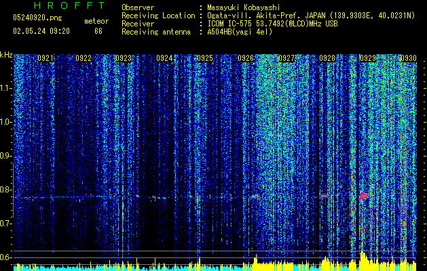Click the Ogata-vill. Akita-Pref. JAPAN location text
Image resolution: width=427 pixels, height=271 pixels.
pos(311,16)
